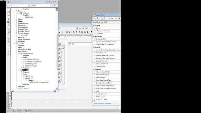The image size is (201, 113).
Task: Collapse the Navigation section in Property Palette
Action: click(94, 36)
